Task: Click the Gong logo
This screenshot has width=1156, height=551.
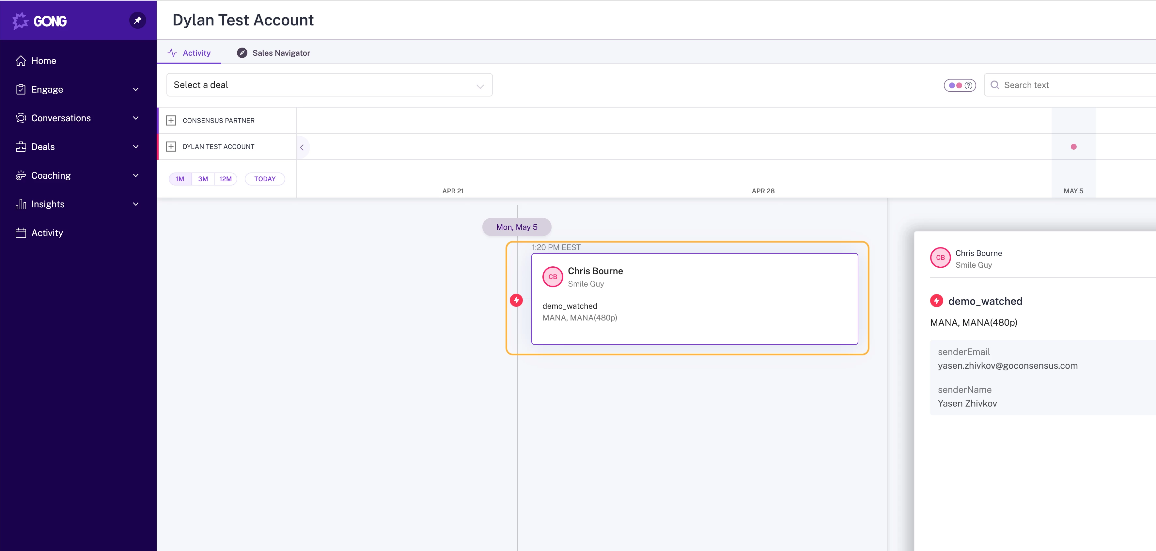Action: [x=39, y=21]
